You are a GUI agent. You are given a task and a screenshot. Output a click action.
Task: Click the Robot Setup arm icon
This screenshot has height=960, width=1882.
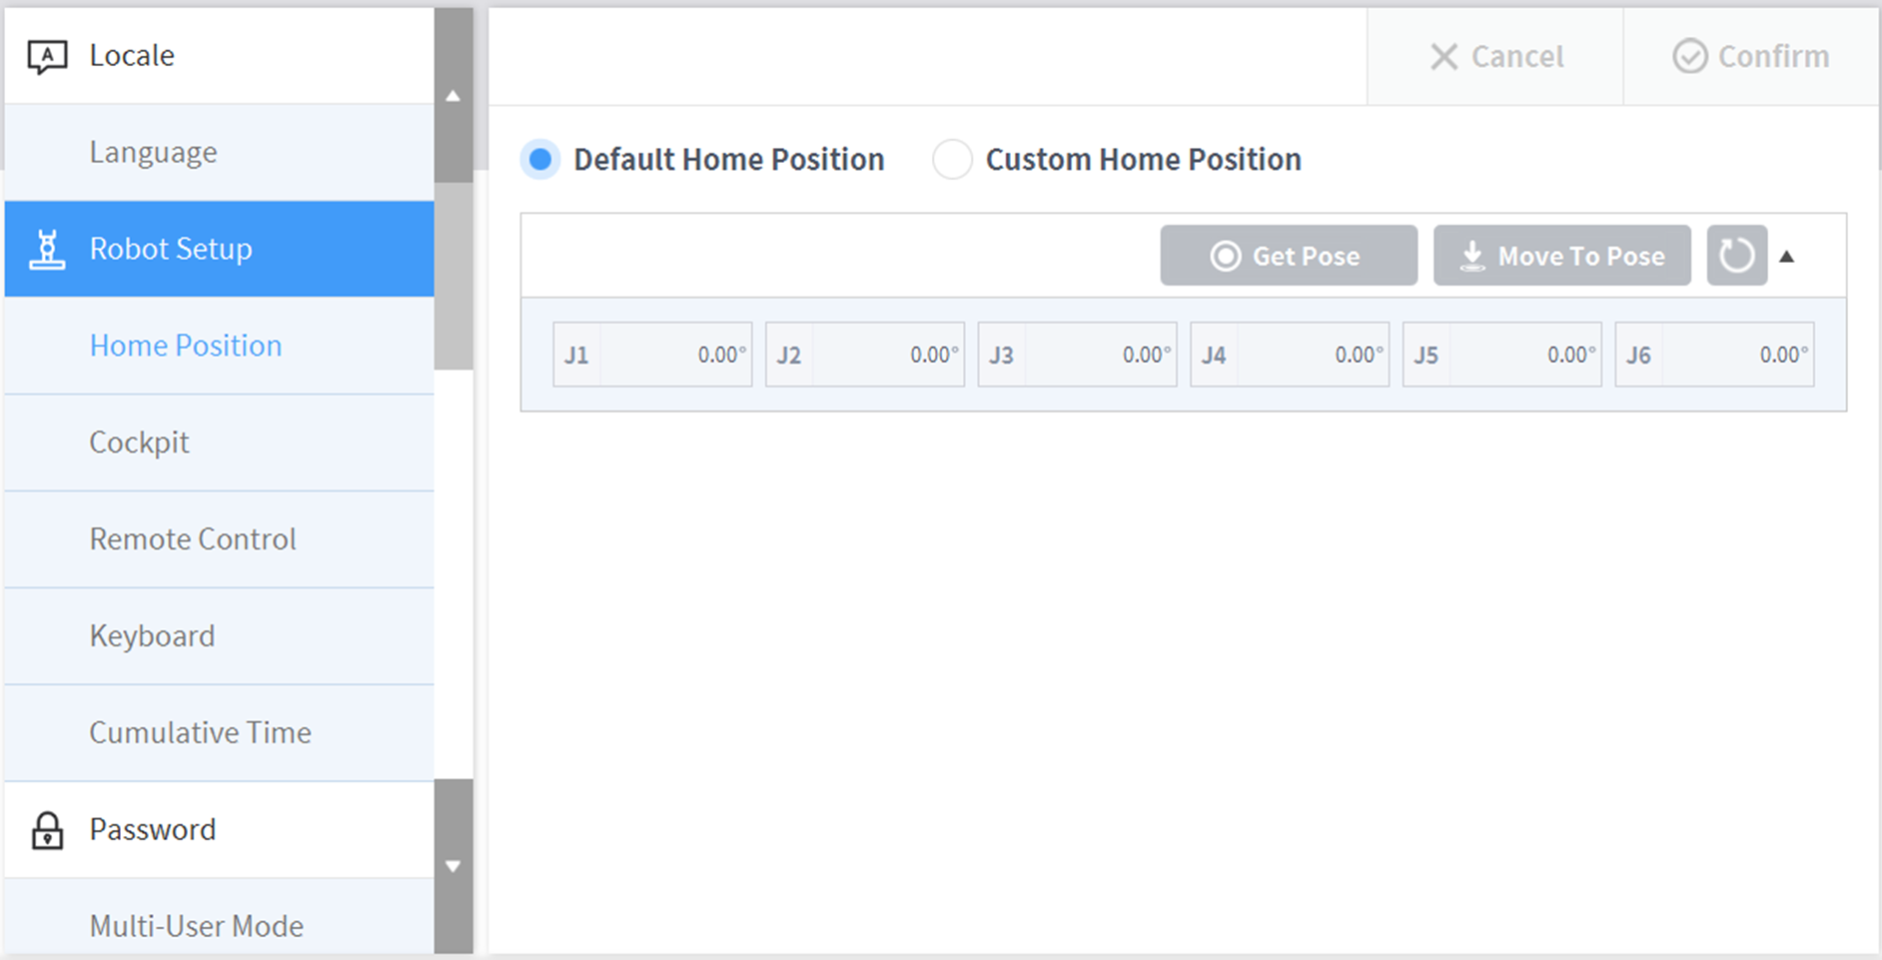[x=47, y=250]
